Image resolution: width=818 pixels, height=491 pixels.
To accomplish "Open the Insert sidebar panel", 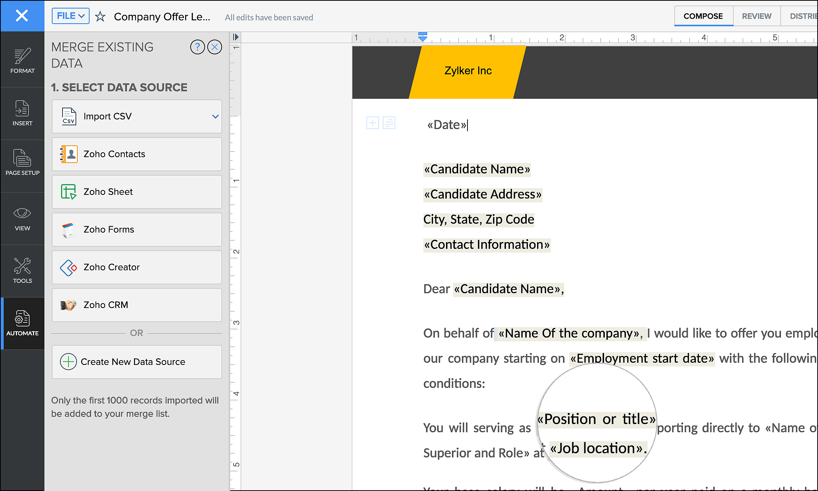I will click(22, 113).
